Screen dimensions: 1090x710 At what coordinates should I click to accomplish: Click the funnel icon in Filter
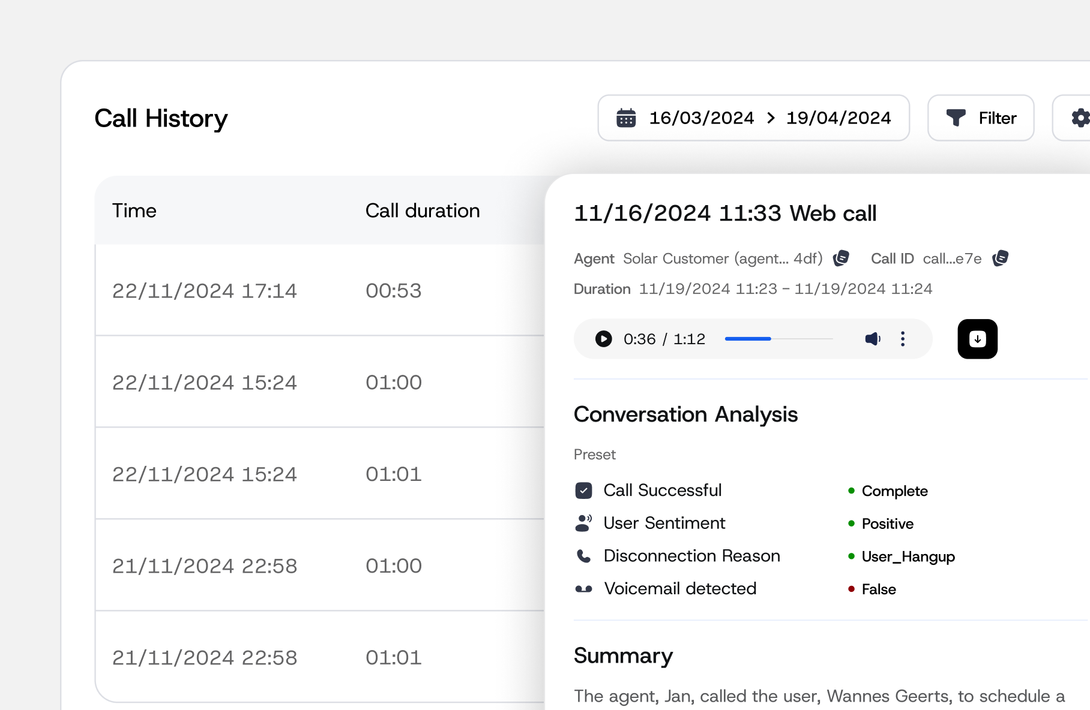[x=956, y=118]
